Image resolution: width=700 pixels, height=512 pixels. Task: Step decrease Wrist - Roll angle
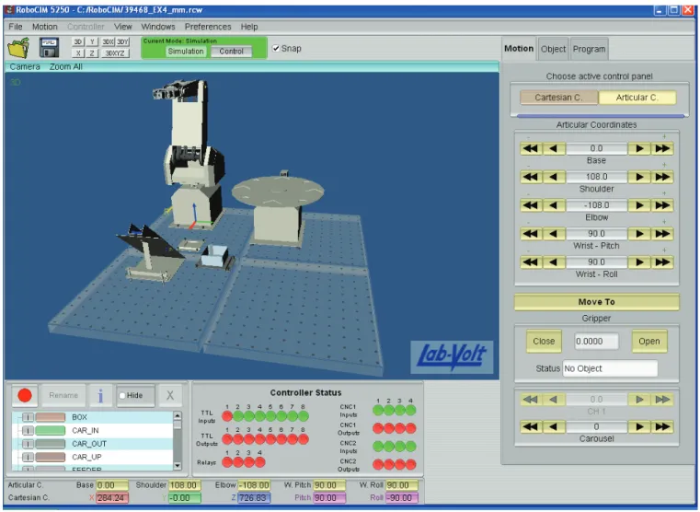point(554,262)
